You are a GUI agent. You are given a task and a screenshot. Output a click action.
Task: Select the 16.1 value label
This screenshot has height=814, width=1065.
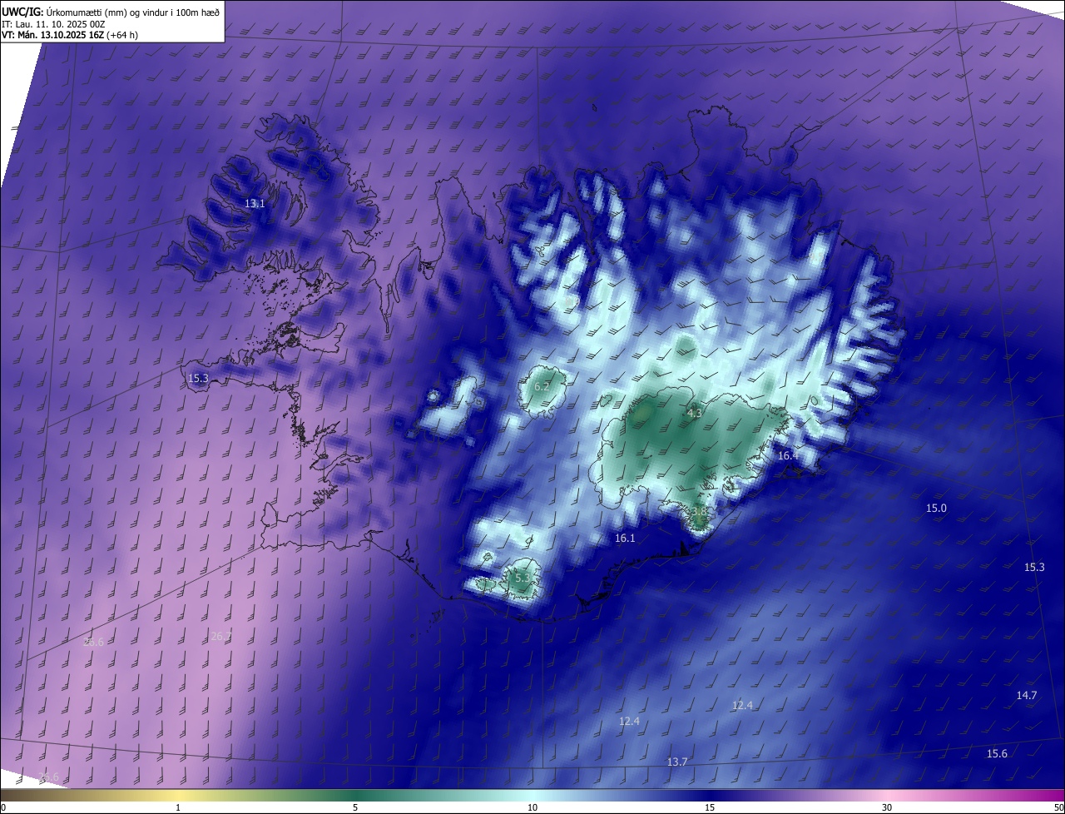click(x=625, y=539)
